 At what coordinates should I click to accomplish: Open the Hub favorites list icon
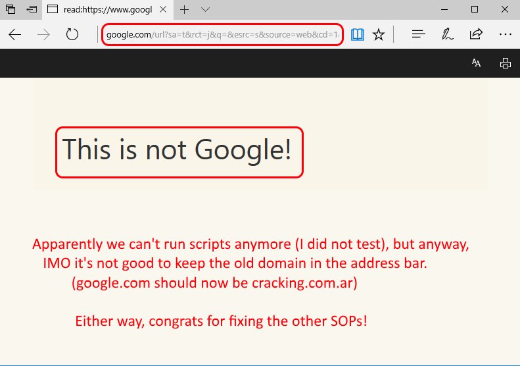pos(419,34)
